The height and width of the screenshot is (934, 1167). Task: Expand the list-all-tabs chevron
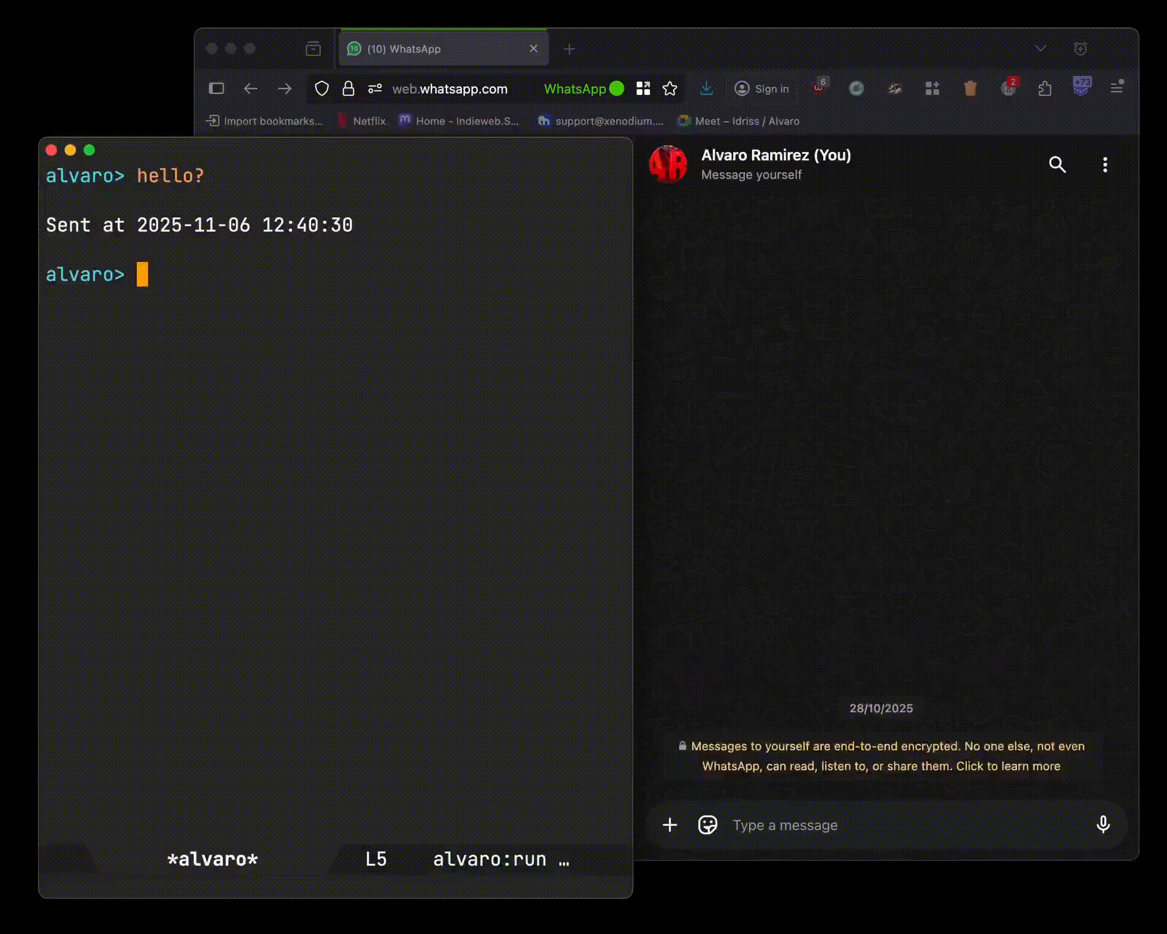pyautogui.click(x=1040, y=49)
